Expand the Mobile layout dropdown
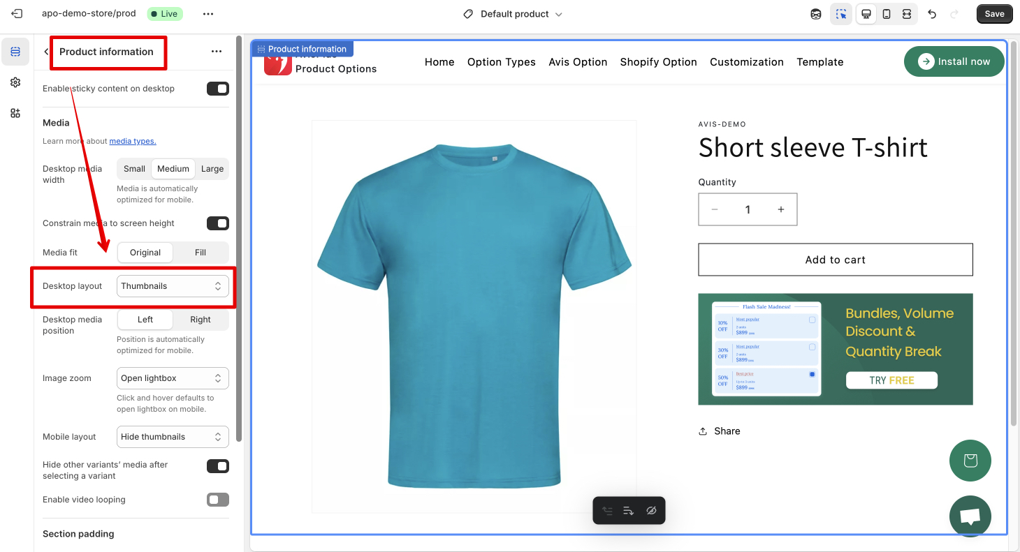1020x552 pixels. pyautogui.click(x=173, y=437)
